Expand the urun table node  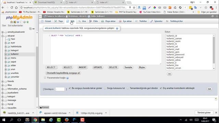pyautogui.click(x=6, y=69)
